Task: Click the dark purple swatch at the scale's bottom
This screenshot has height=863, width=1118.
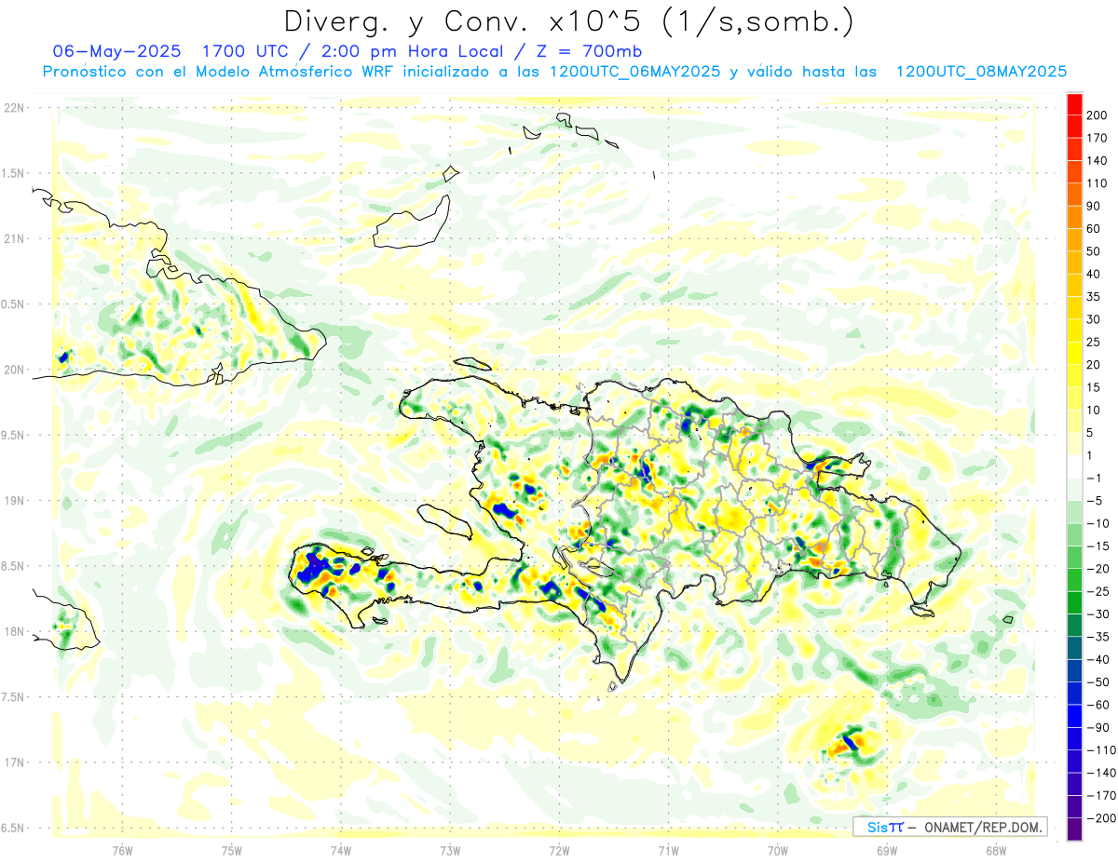Action: coord(1074,829)
